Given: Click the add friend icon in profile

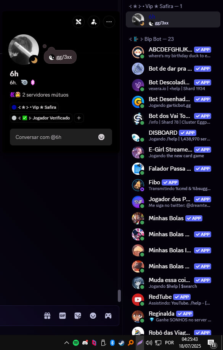Looking at the screenshot, I should pos(94,22).
